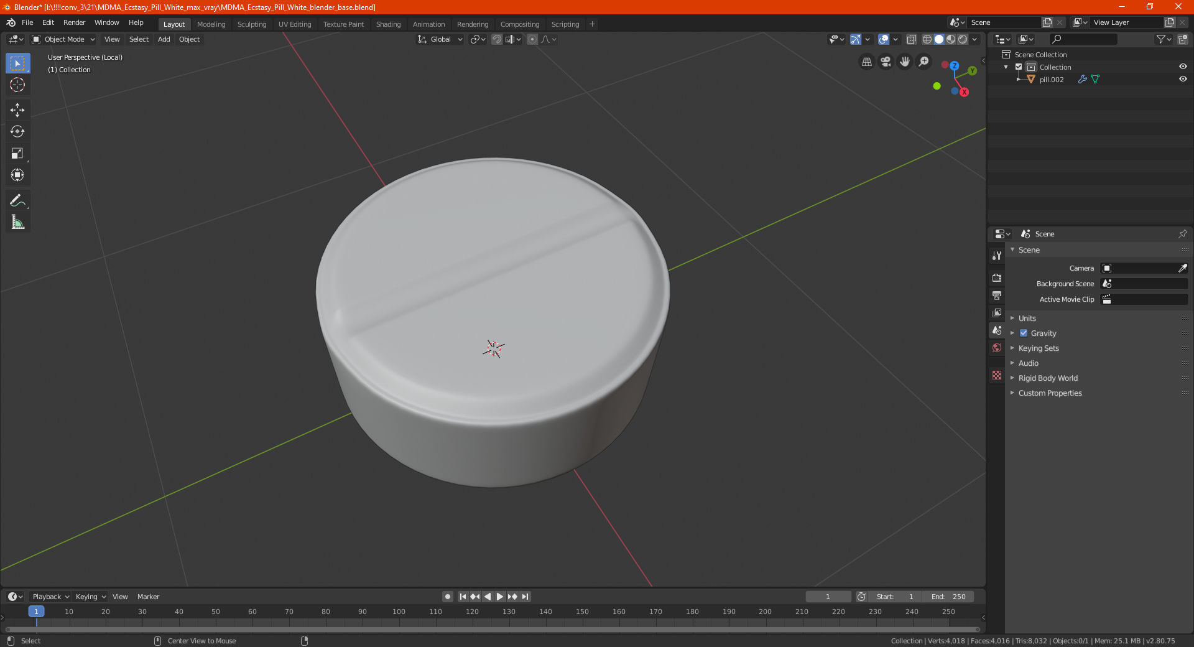Jump to the start frame

[463, 597]
